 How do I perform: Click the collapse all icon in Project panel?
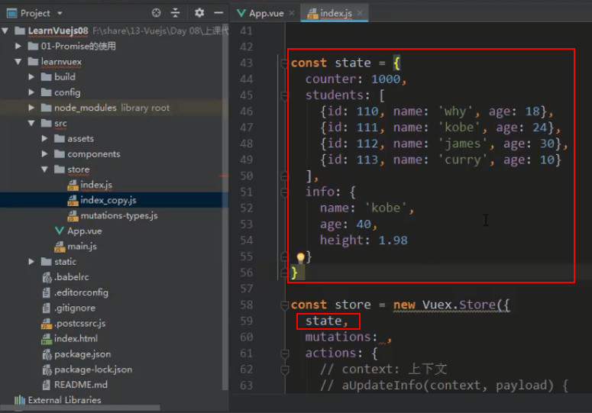(x=175, y=13)
